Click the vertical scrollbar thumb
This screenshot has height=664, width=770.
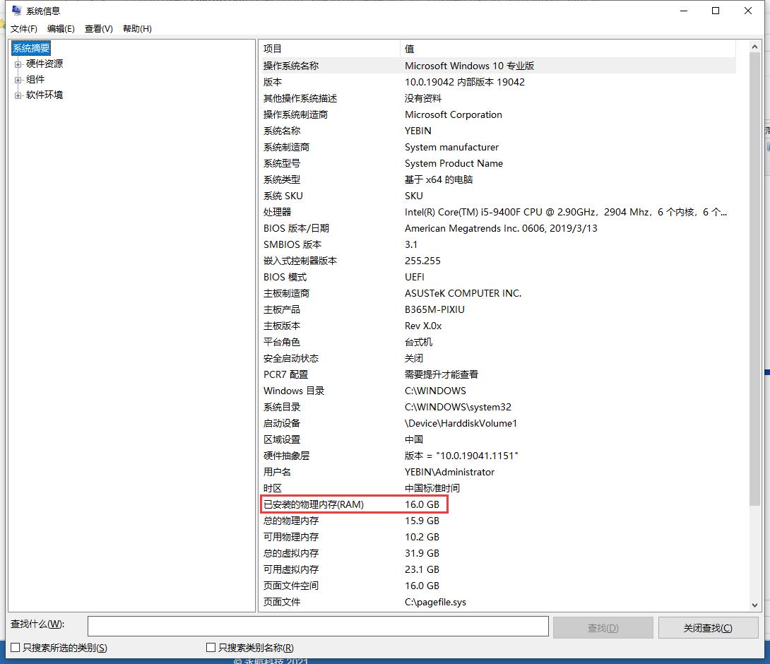coord(754,279)
